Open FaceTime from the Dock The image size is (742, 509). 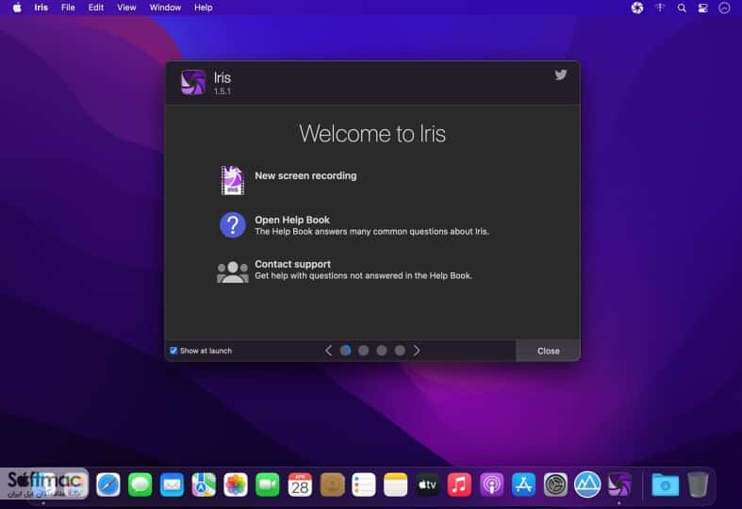pyautogui.click(x=268, y=484)
